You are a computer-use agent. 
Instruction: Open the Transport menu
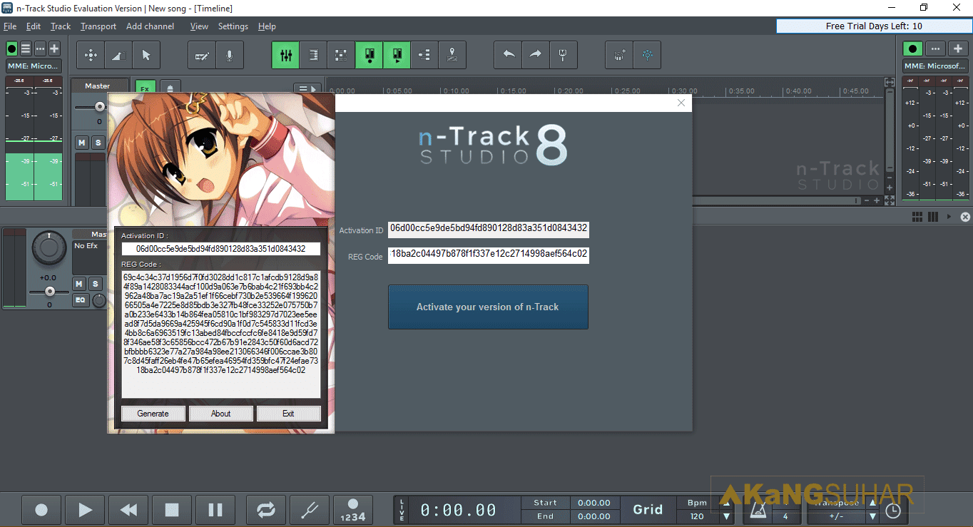point(98,26)
